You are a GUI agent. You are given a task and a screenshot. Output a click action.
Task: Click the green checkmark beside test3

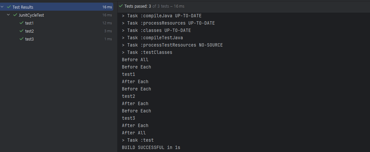(22, 39)
